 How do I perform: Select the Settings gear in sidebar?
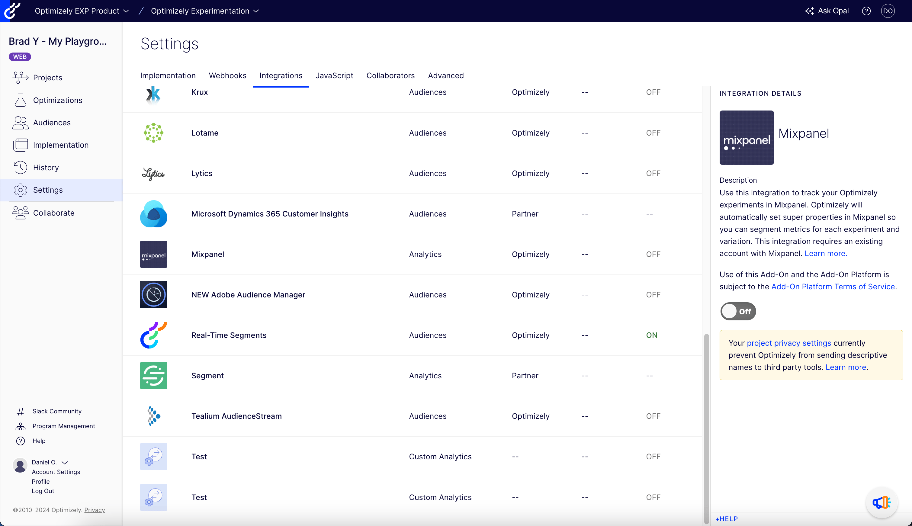21,190
